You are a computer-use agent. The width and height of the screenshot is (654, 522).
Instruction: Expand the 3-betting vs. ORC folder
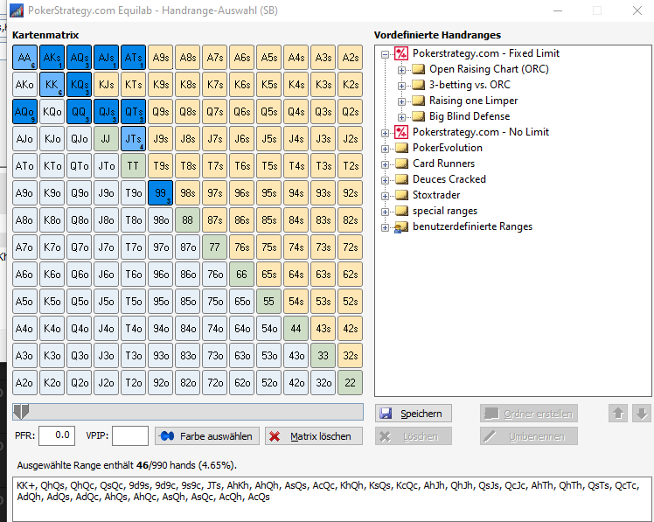coord(401,86)
